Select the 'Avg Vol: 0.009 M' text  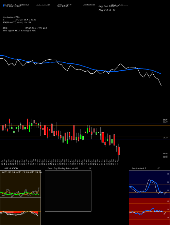click(x=108, y=6)
